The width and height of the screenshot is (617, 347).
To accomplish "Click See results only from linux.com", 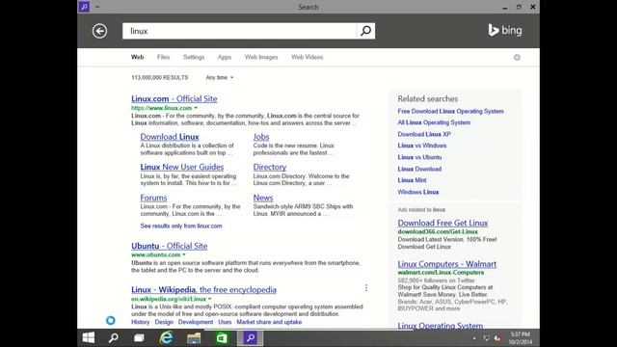I will click(181, 226).
